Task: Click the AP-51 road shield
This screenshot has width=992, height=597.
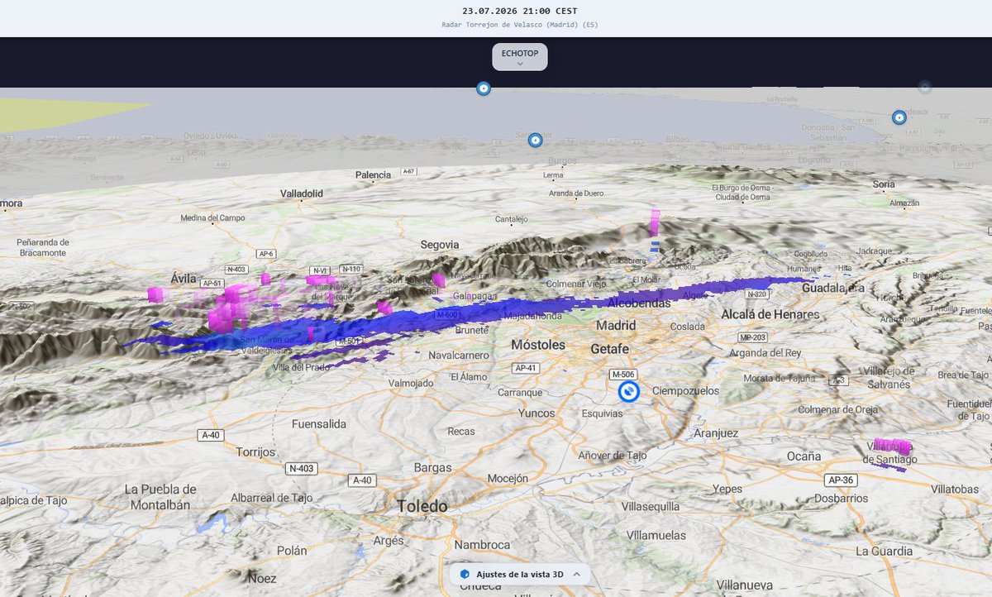Action: click(212, 283)
